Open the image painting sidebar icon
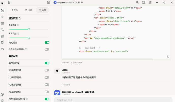This screenshot has width=175, height=102. 2,23
